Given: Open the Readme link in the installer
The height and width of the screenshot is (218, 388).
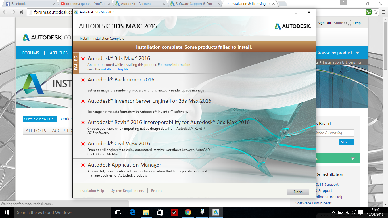Looking at the screenshot, I should click(157, 191).
